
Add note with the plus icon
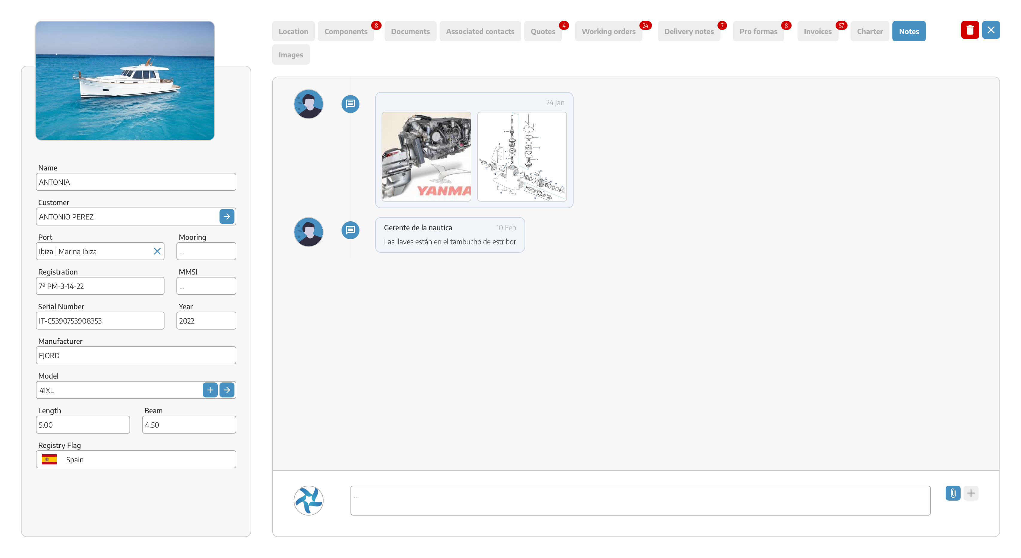(971, 493)
